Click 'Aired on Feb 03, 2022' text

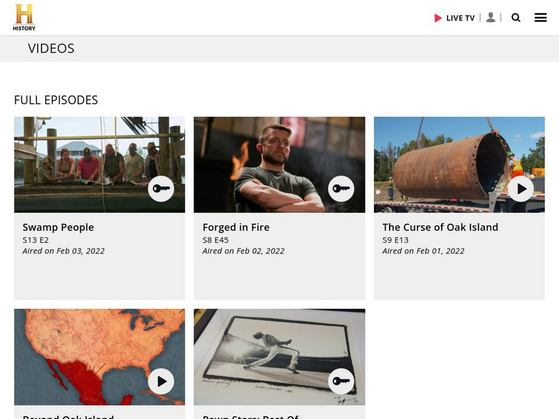64,251
